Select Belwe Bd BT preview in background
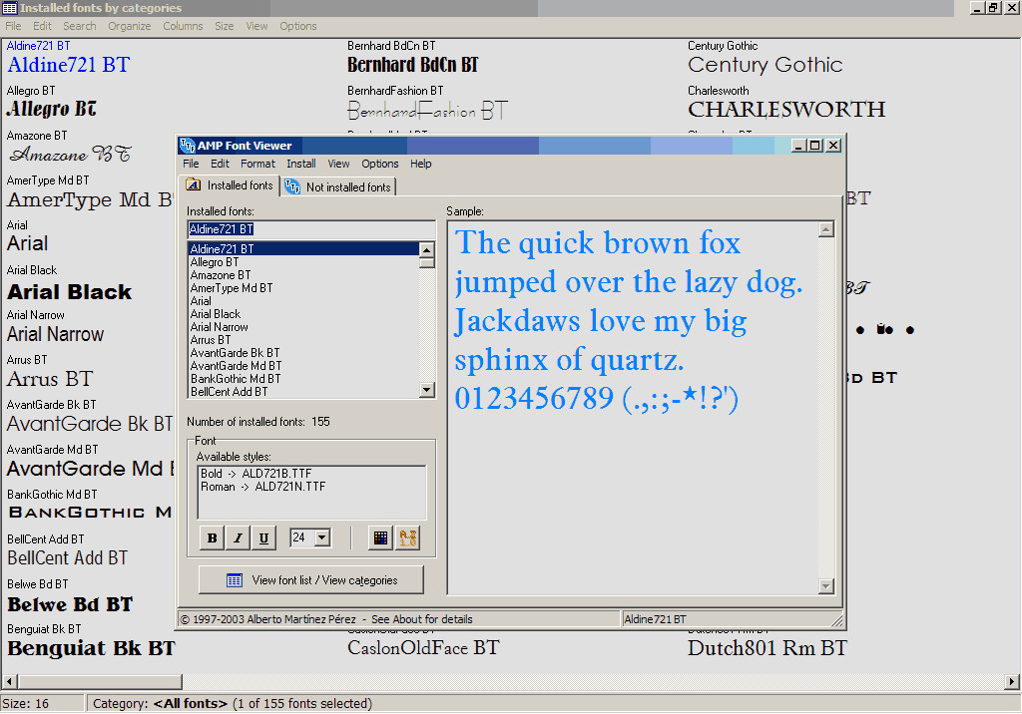The width and height of the screenshot is (1022, 714). coord(70,604)
